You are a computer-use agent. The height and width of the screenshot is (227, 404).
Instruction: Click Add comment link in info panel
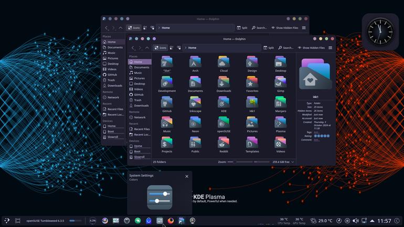[x=316, y=140]
